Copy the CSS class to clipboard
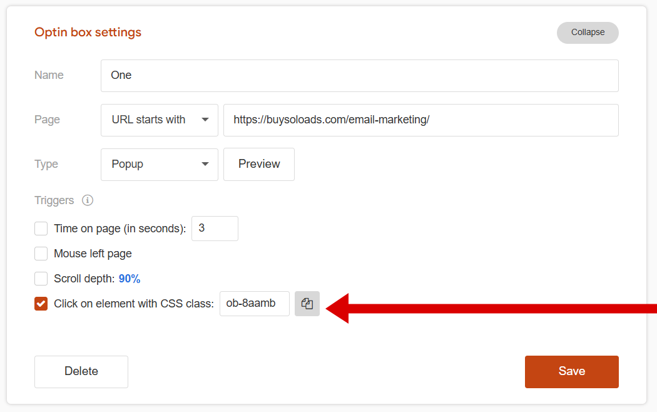This screenshot has width=657, height=412. tap(307, 304)
